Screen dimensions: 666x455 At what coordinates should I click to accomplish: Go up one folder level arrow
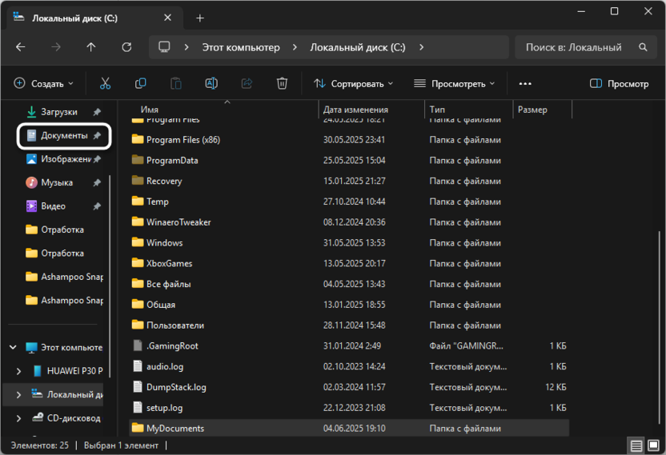[x=91, y=47]
